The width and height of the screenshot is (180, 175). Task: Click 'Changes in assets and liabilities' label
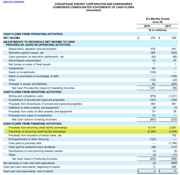tap(28, 84)
